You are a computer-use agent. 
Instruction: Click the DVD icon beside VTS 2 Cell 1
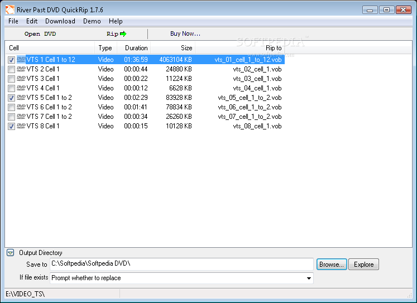(x=21, y=69)
